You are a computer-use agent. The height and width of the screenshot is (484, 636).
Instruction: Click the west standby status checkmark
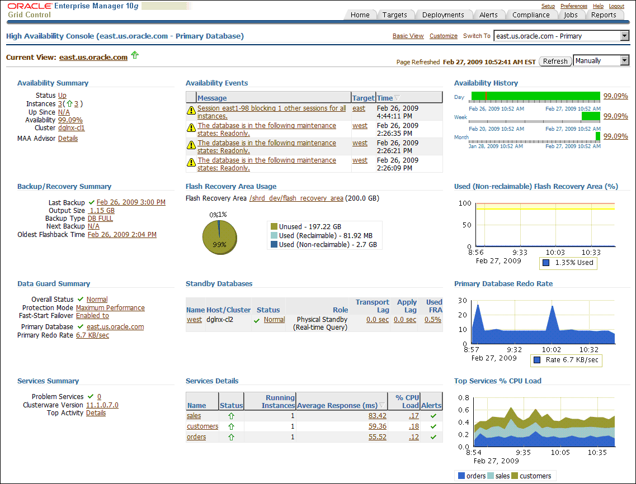[257, 320]
